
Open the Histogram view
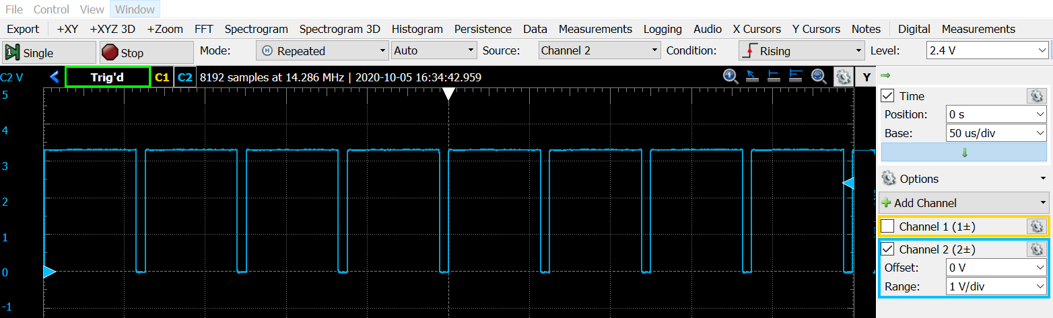pyautogui.click(x=417, y=29)
